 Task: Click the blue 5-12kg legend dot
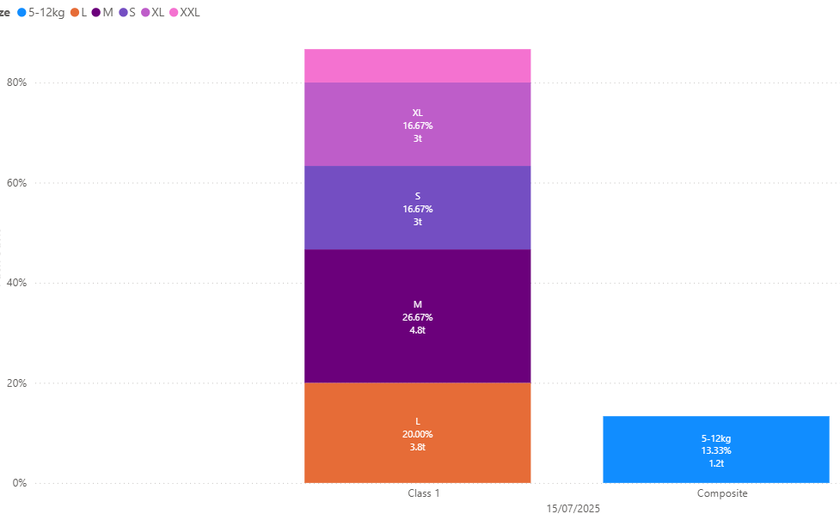click(21, 12)
